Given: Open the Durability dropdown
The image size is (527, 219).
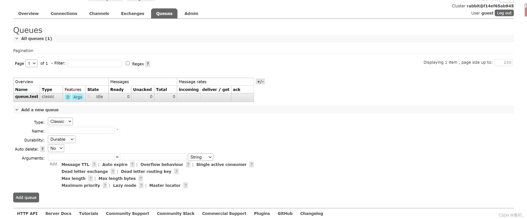Looking at the screenshot, I should coord(61,139).
